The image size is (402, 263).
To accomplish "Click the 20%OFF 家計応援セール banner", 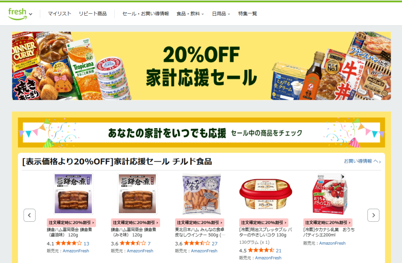I will 201,66.
